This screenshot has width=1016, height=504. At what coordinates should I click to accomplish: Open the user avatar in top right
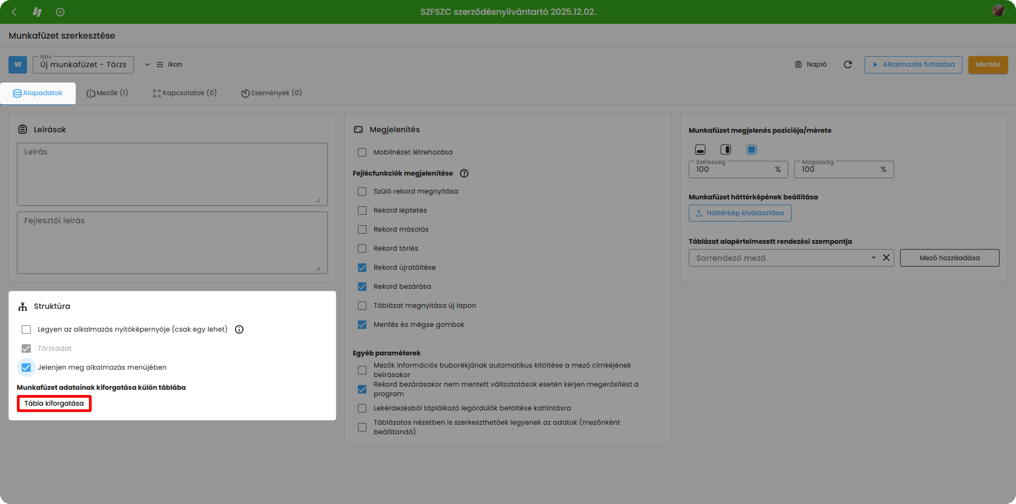(998, 11)
